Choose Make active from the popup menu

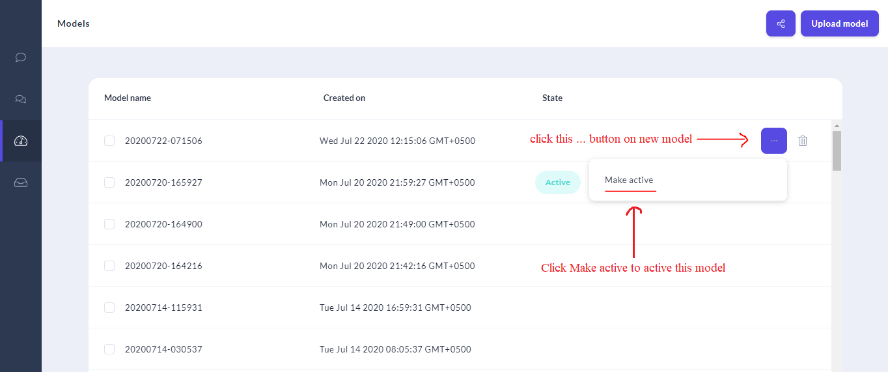pos(629,180)
